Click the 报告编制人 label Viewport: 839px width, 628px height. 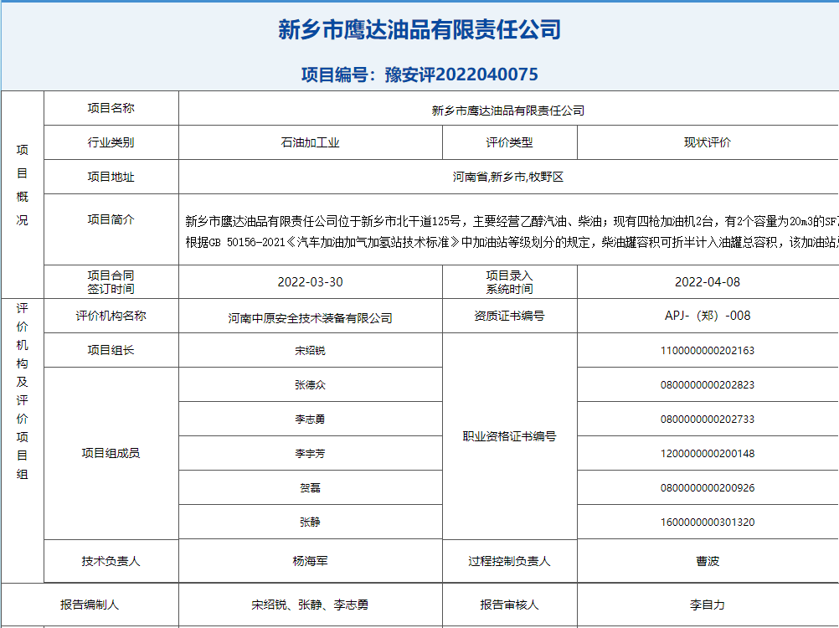click(90, 605)
